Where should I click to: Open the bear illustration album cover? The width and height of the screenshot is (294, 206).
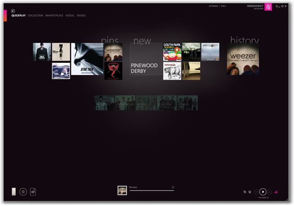pos(172,71)
